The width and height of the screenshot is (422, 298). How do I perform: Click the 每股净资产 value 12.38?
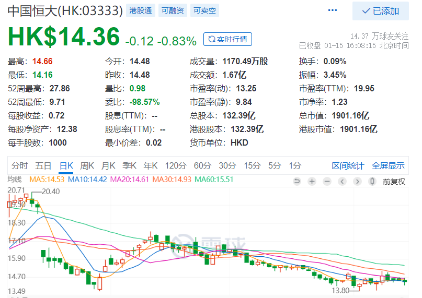point(67,129)
